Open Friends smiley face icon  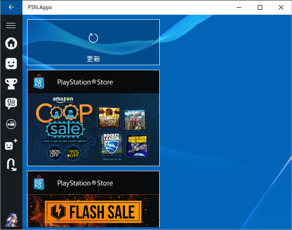(x=11, y=63)
